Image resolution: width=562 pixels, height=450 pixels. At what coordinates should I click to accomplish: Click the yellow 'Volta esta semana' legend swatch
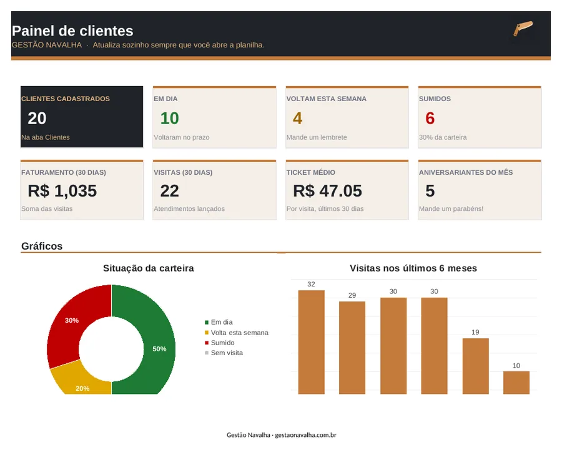(207, 333)
